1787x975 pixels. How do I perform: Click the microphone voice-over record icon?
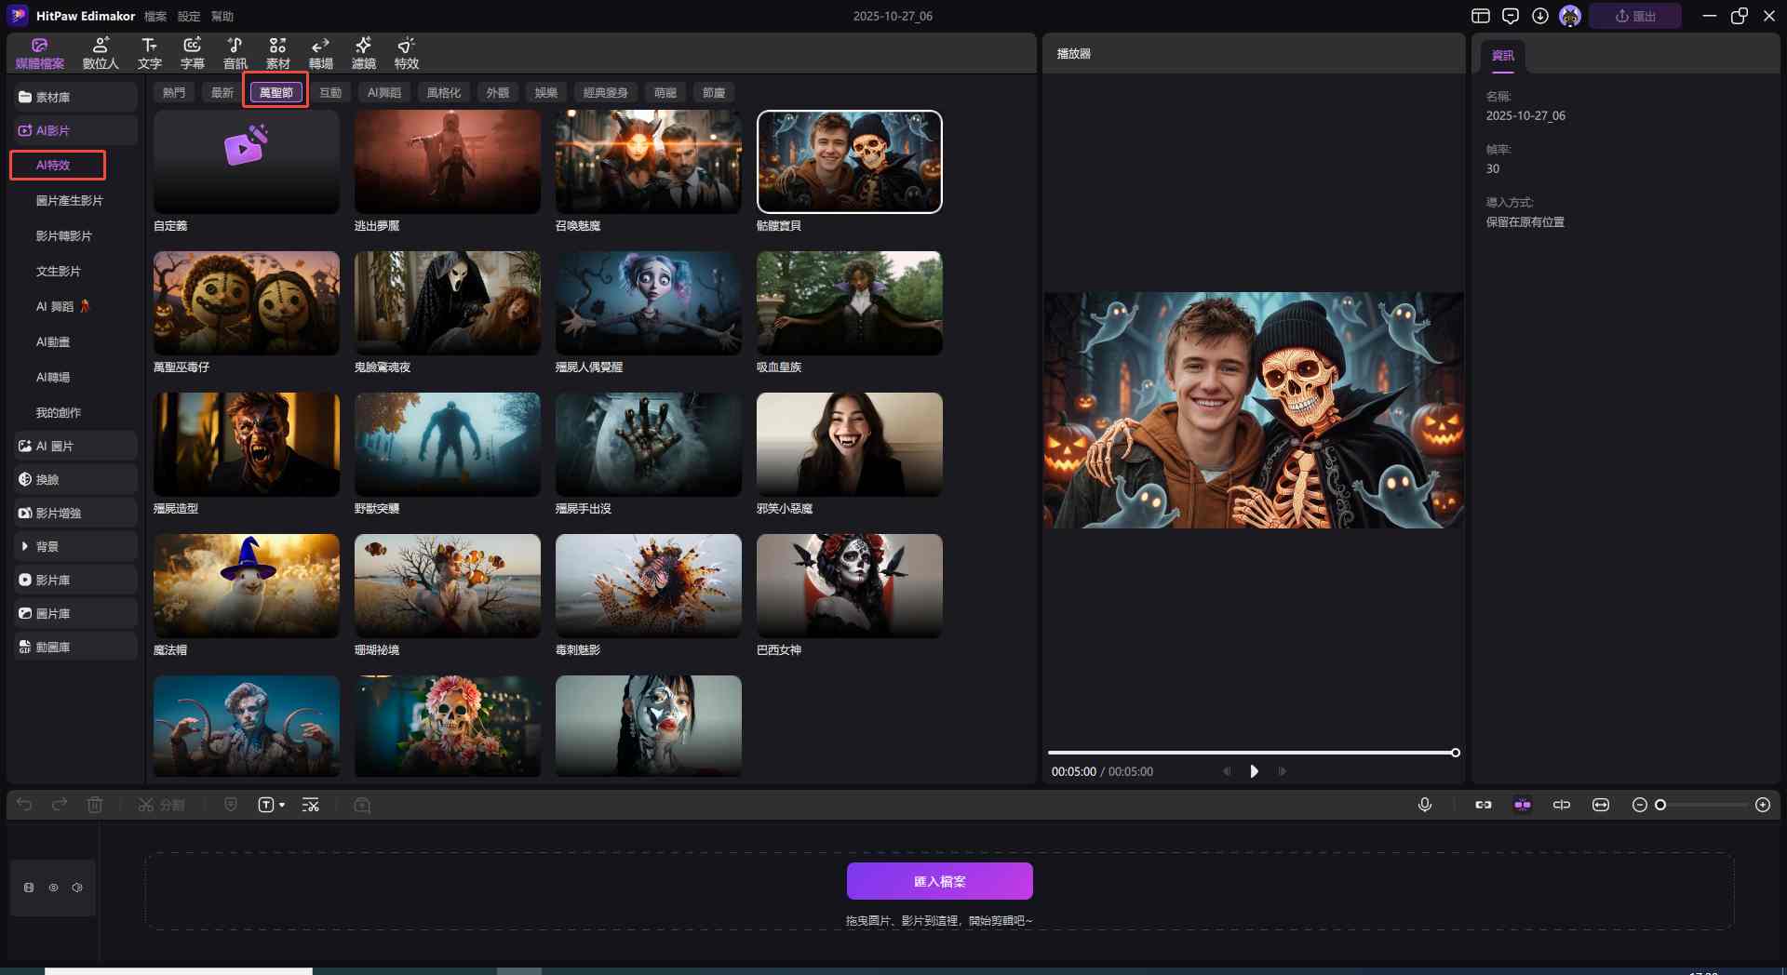[1424, 805]
